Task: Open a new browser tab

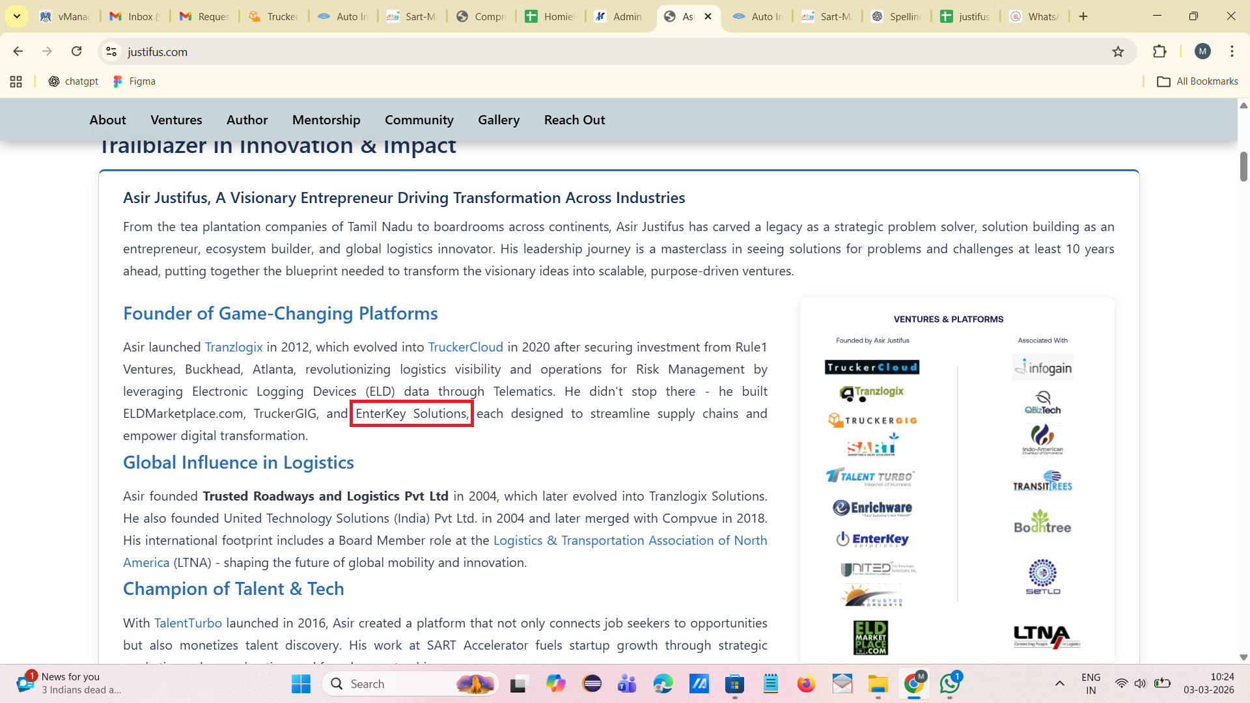Action: 1083,16
